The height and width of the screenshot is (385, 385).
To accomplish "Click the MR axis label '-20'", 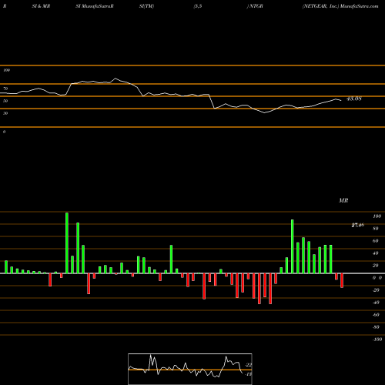I will (376, 290).
